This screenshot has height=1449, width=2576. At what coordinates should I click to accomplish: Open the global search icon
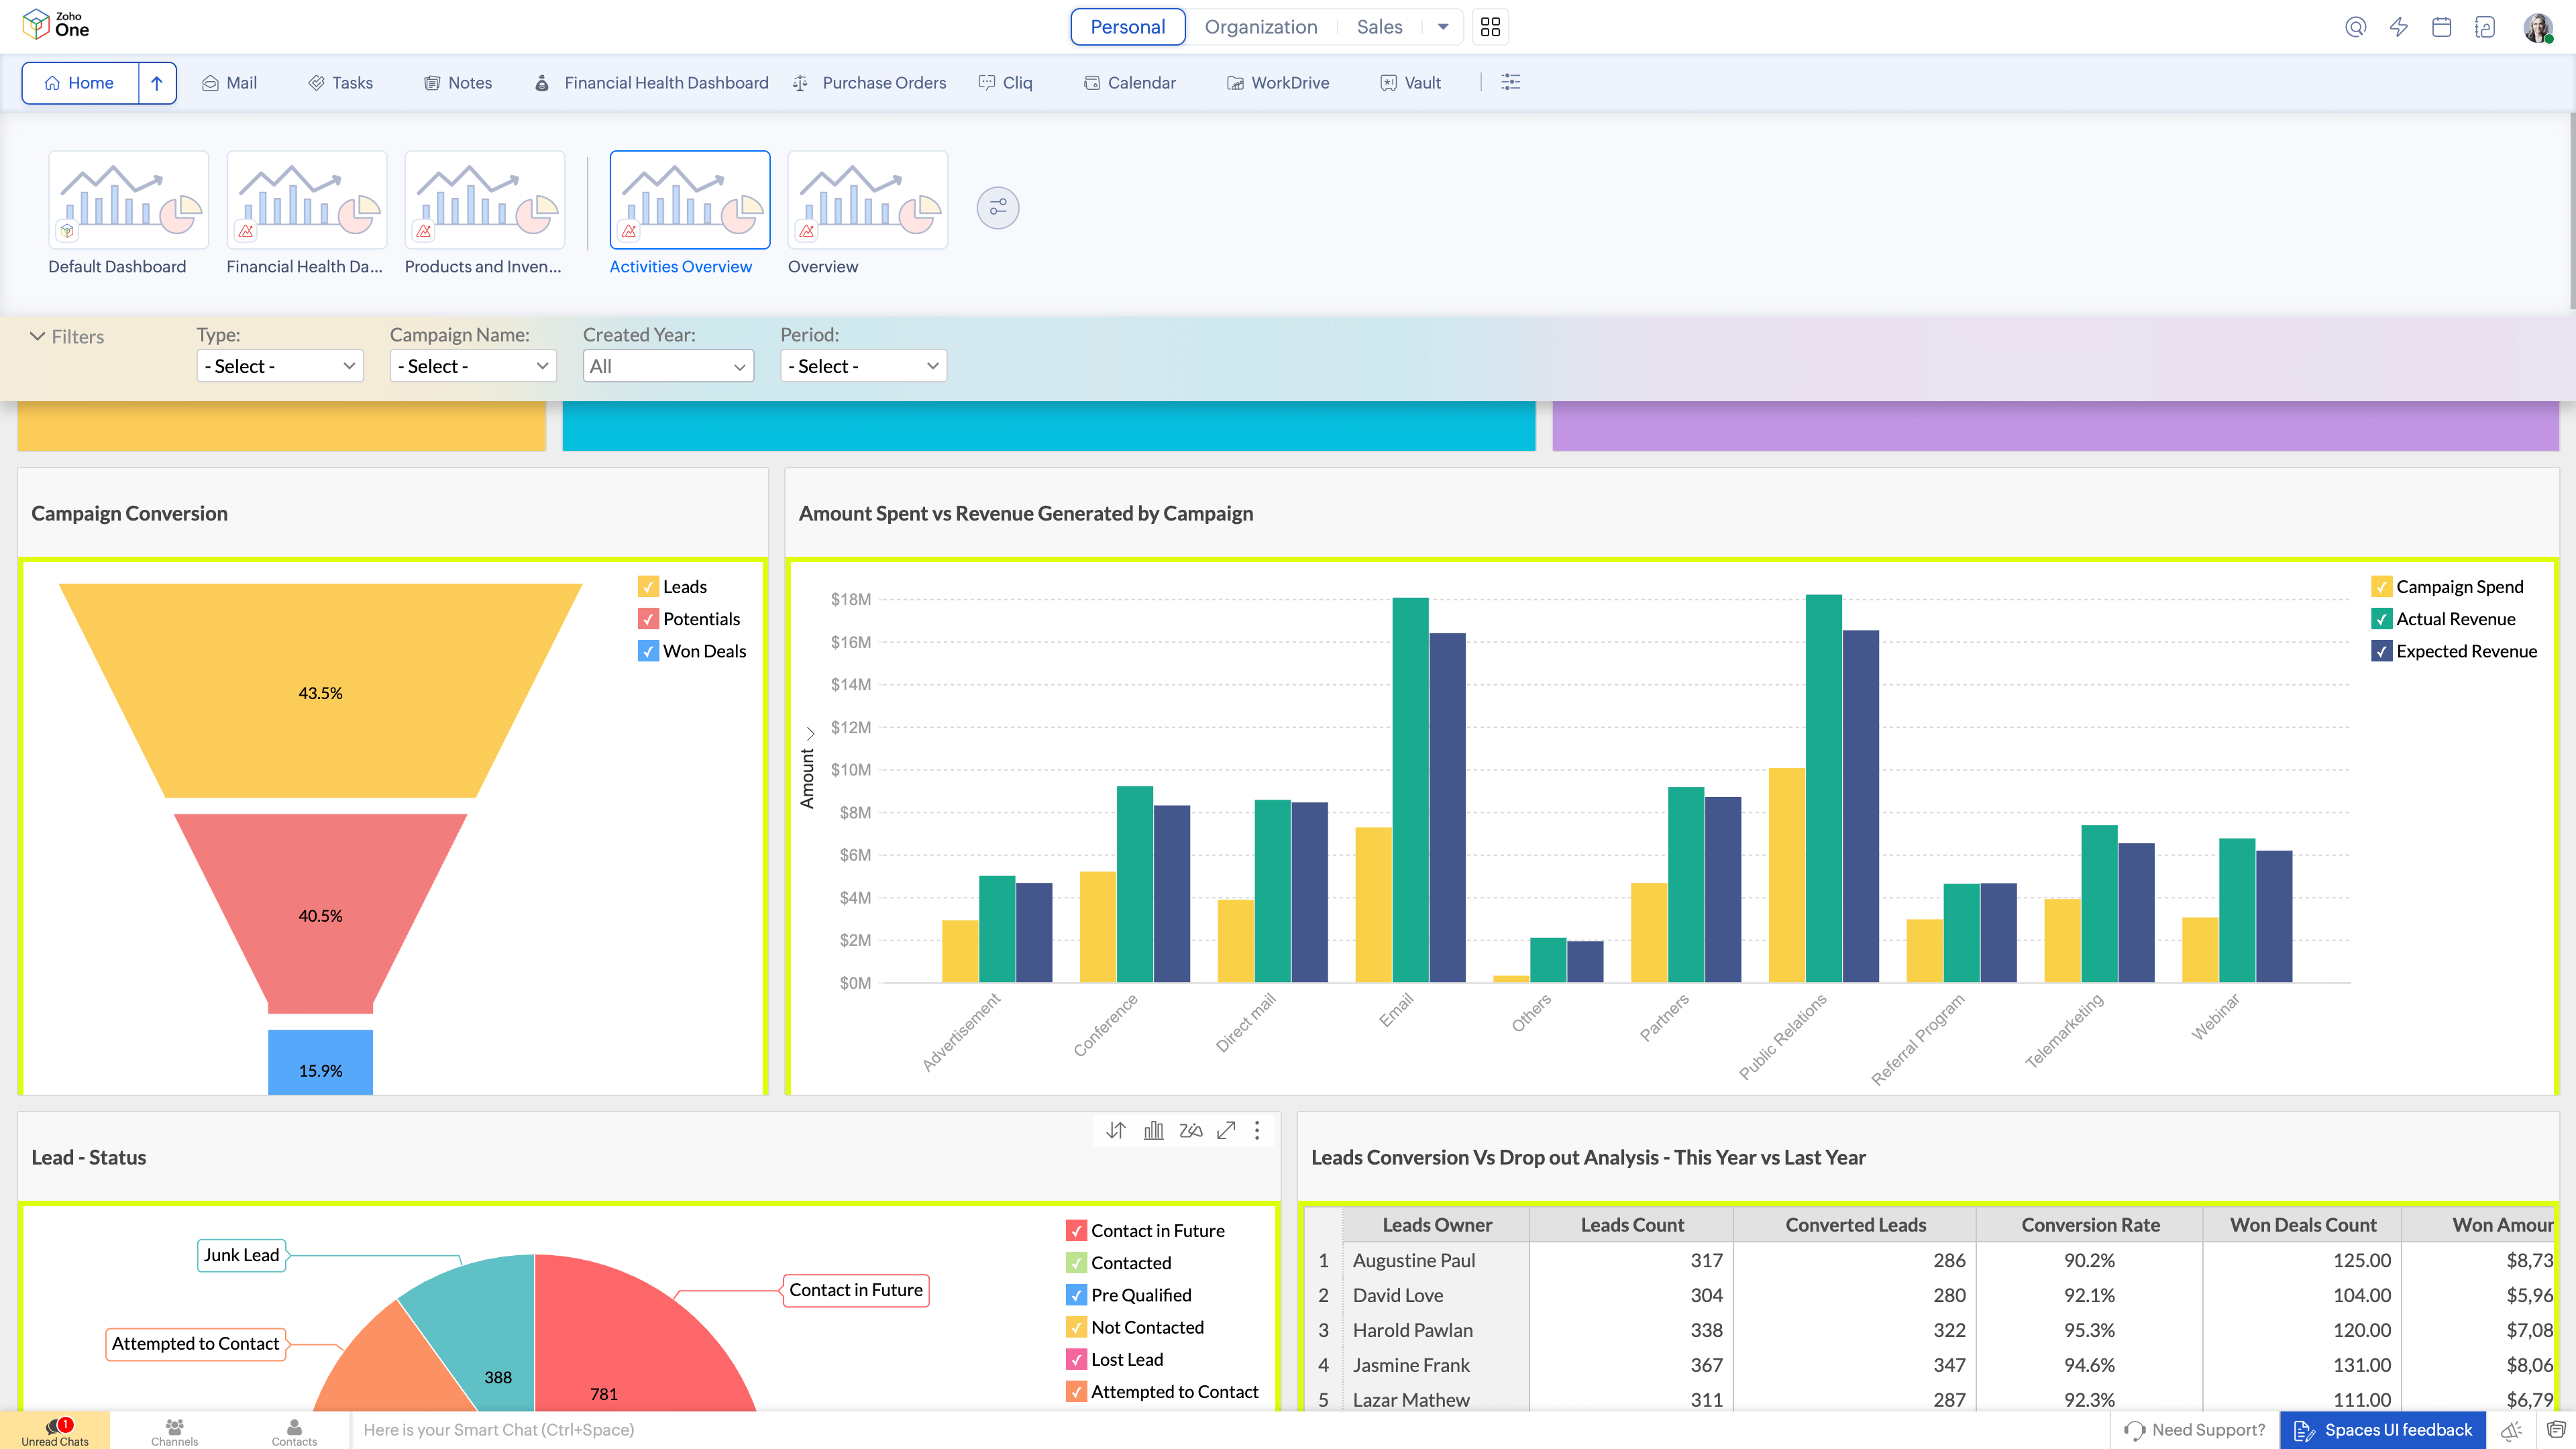(2356, 27)
